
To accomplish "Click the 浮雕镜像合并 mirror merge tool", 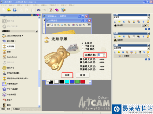I will point(10,84).
